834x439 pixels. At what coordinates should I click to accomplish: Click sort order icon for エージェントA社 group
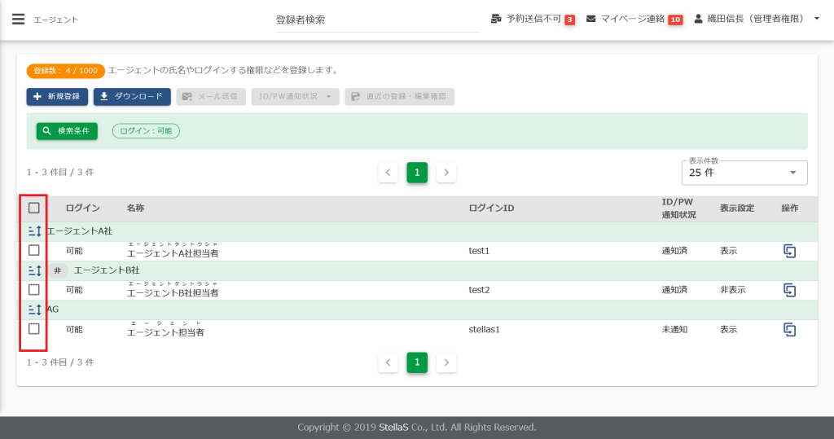(x=34, y=231)
